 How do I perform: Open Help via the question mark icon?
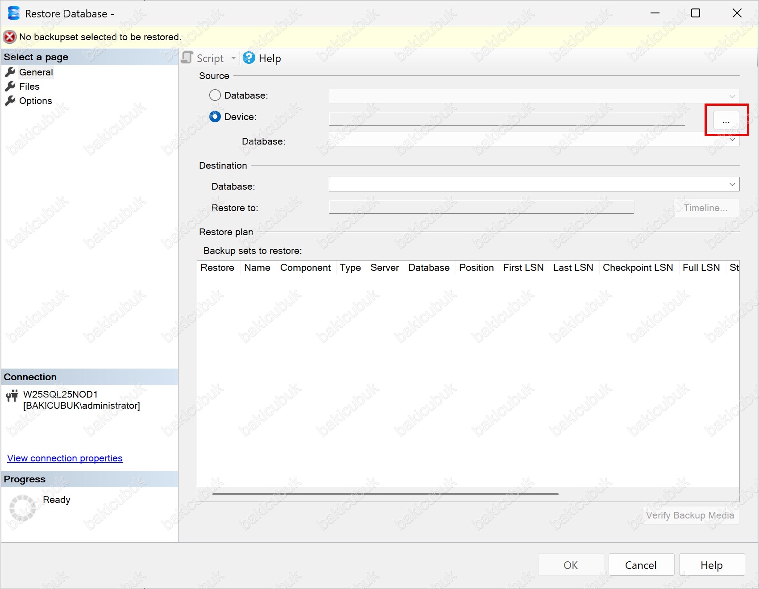(249, 58)
